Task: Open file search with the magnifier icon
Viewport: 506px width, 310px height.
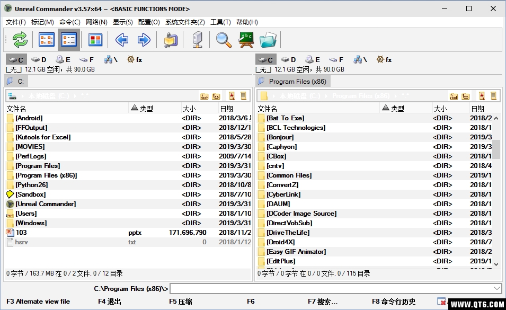Action: (223, 40)
